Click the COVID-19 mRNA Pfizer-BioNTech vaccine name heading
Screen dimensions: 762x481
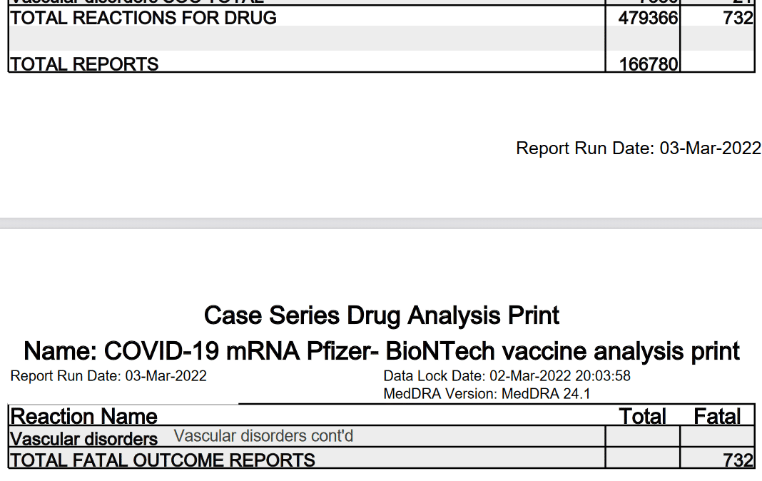pos(381,351)
